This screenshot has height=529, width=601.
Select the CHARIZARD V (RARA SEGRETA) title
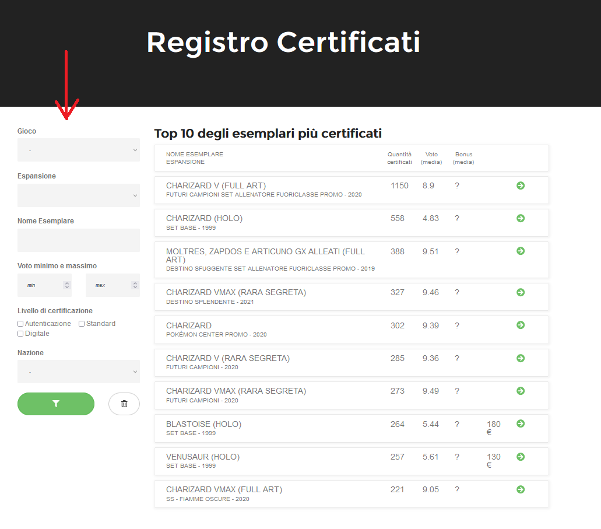point(228,358)
